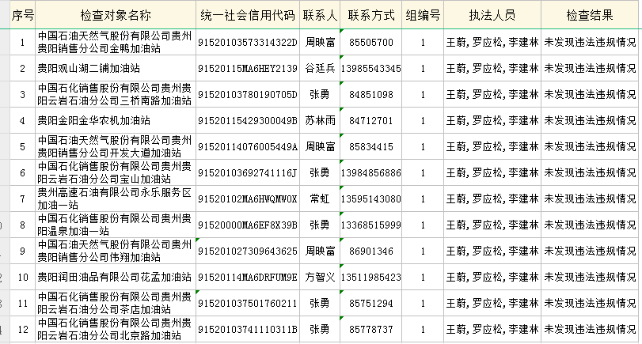Click cell with 茶店加油站 name
Screen dimensions: 642x344
tap(116, 303)
